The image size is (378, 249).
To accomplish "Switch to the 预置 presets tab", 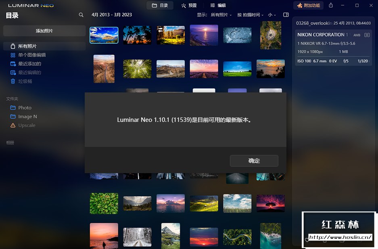I will [189, 5].
